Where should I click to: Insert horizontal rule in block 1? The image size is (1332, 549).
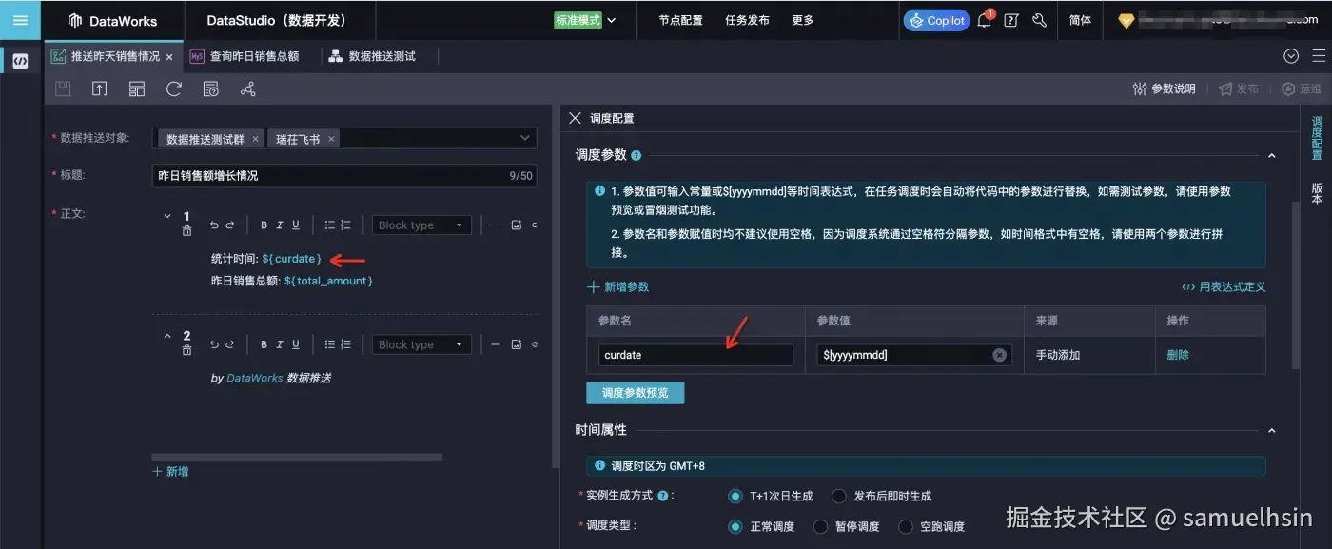click(x=497, y=225)
